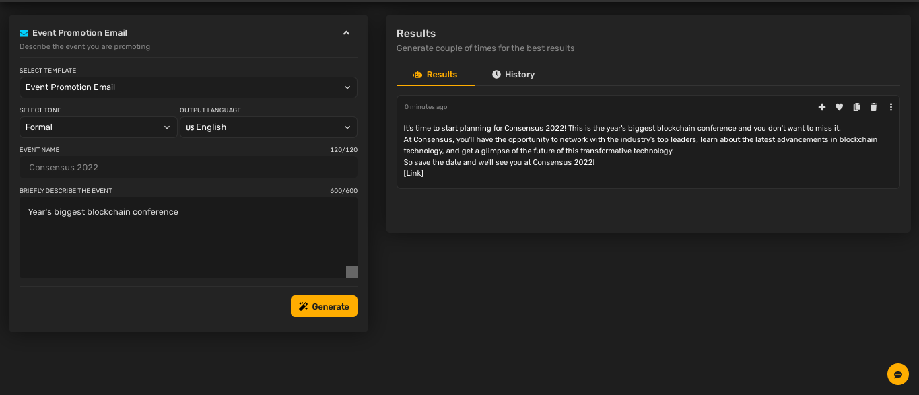Switch to the Results tab
This screenshot has height=395, width=919.
[436, 75]
